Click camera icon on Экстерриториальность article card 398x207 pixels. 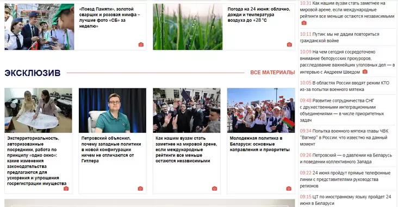66,189
